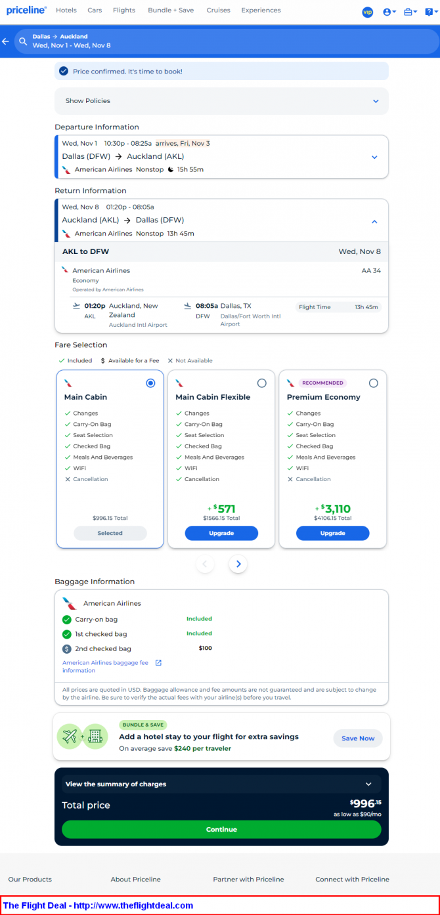
Task: Click the BUNDLE & SAVE badge
Action: tap(143, 725)
